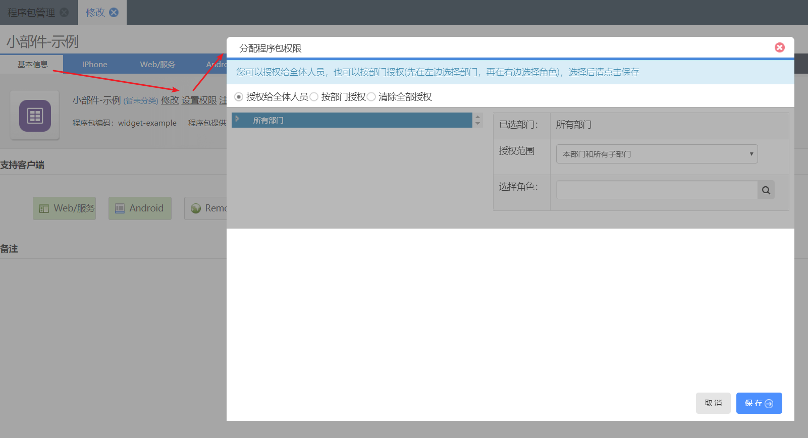The width and height of the screenshot is (808, 438).
Task: Select the 清除全部授权 radio option
Action: tap(371, 97)
